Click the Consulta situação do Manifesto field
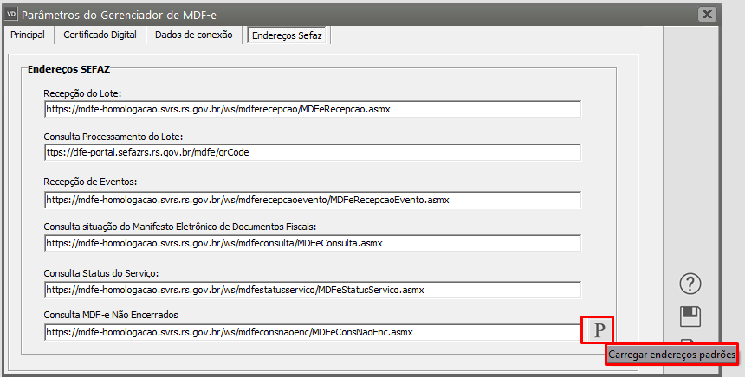Image resolution: width=745 pixels, height=377 pixels. click(312, 243)
